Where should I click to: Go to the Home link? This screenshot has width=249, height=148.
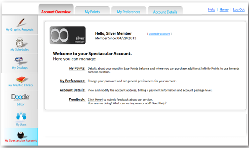click(224, 10)
